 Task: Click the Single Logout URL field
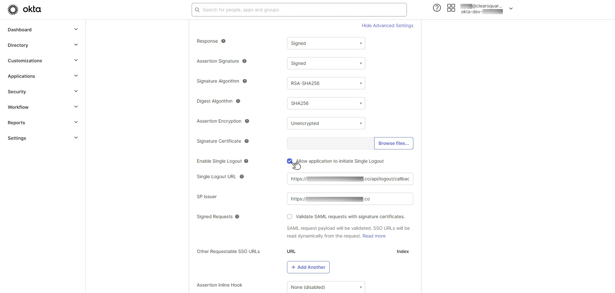click(350, 179)
